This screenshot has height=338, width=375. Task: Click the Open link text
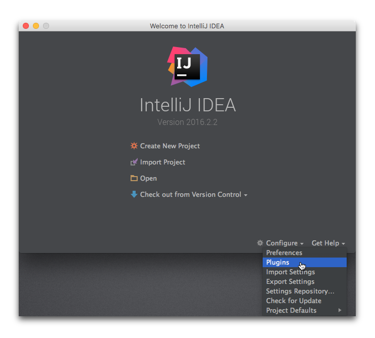coord(148,179)
